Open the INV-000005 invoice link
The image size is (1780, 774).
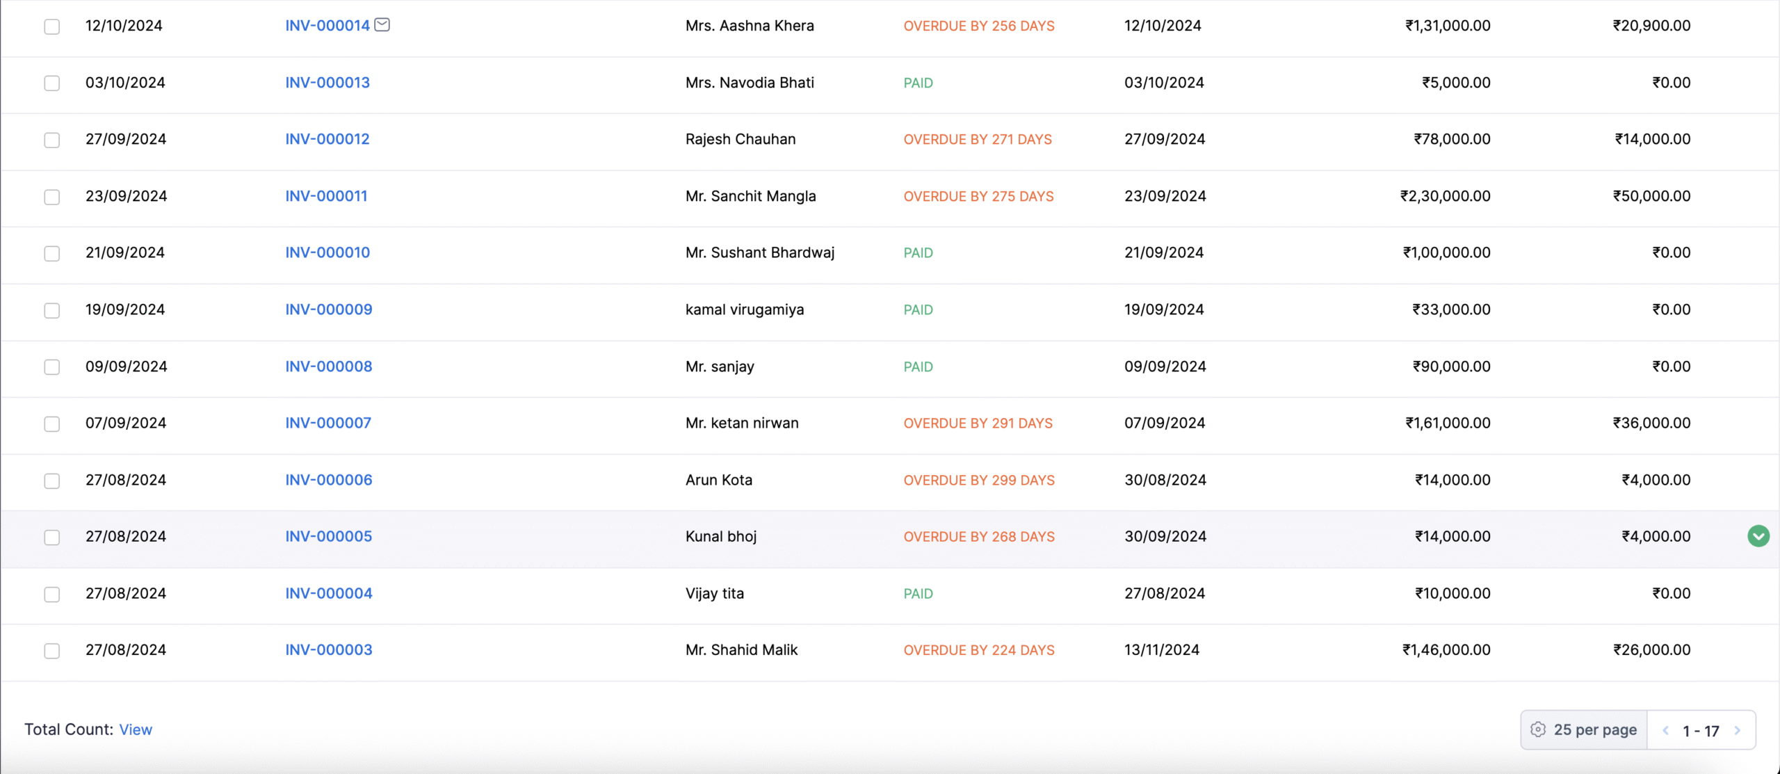coord(329,536)
